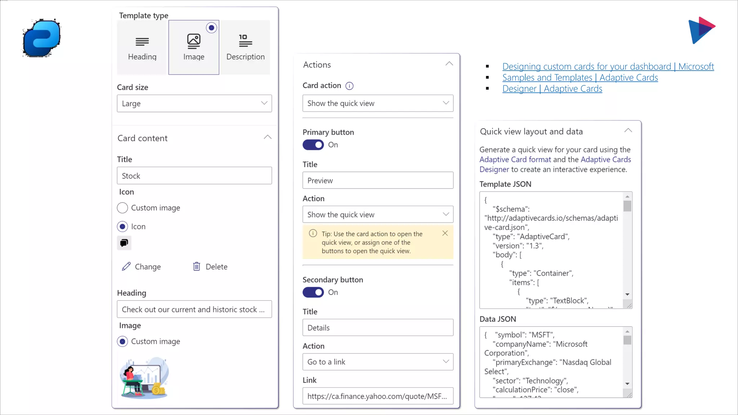The width and height of the screenshot is (738, 415).
Task: Open Designing custom cards for your dashboard link
Action: (608, 67)
